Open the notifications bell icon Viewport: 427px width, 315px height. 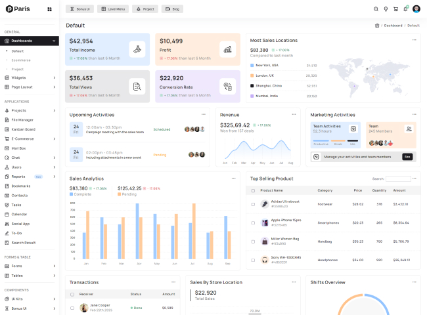click(x=405, y=9)
